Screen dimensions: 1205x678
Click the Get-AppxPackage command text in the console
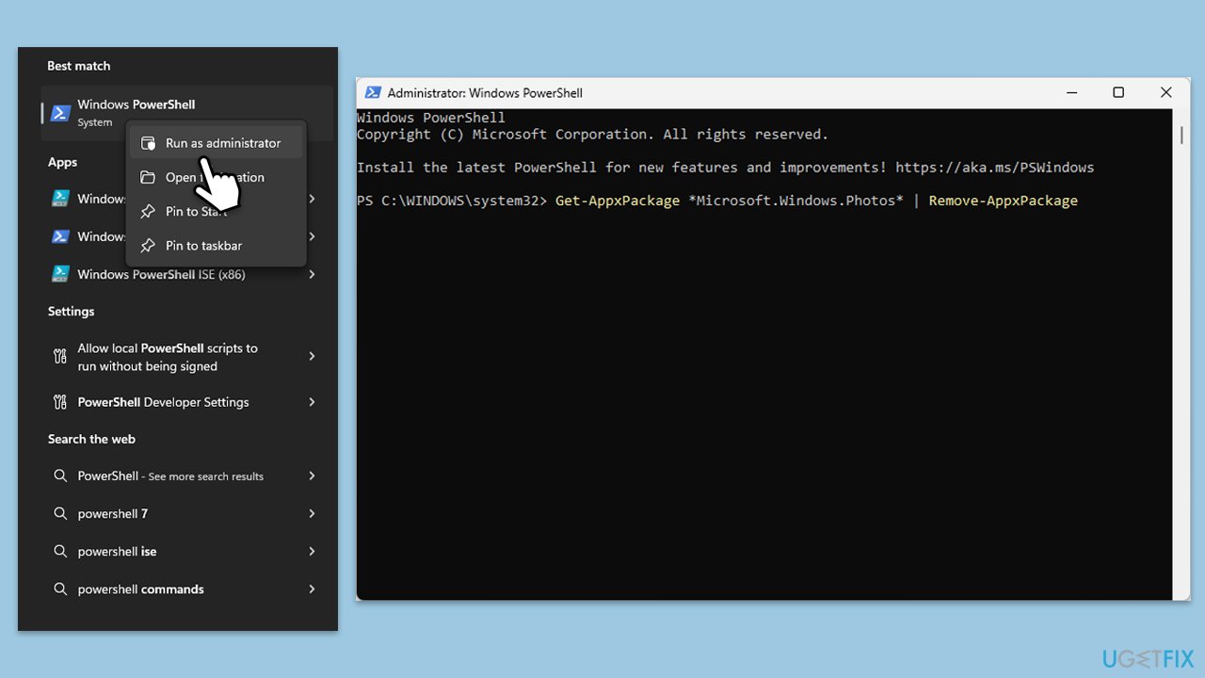(x=618, y=201)
